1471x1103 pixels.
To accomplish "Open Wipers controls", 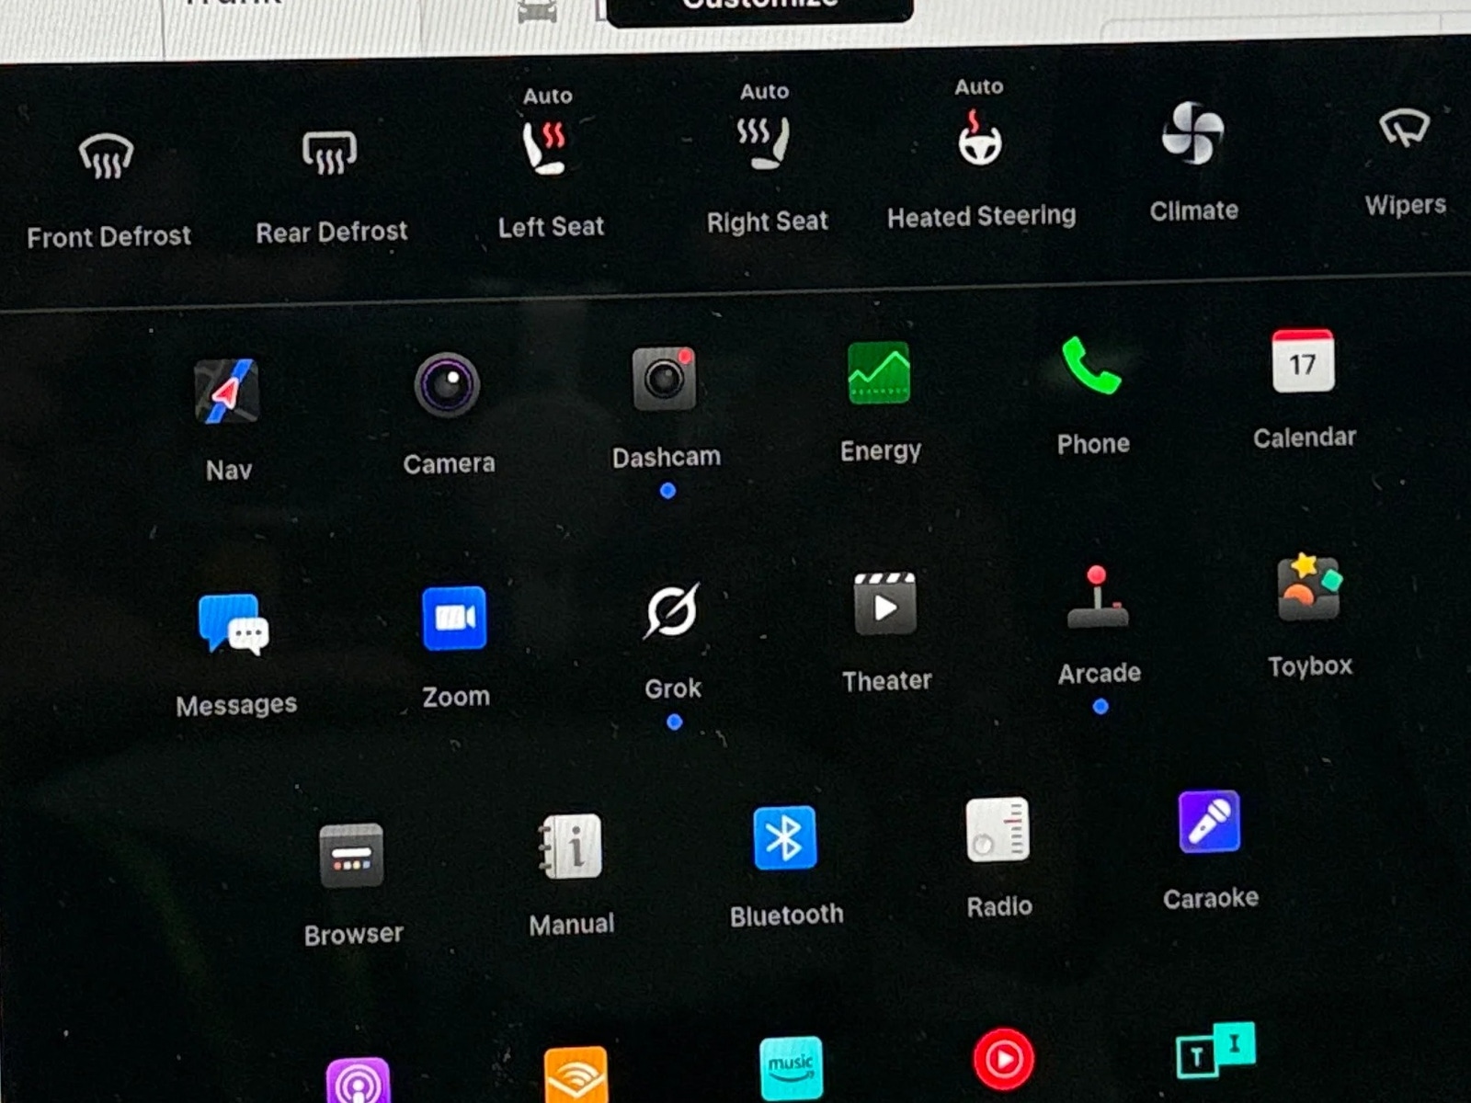I will [1404, 130].
